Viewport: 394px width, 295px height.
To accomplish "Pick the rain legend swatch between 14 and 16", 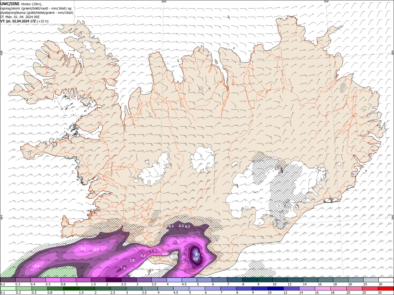I will click(x=307, y=289).
